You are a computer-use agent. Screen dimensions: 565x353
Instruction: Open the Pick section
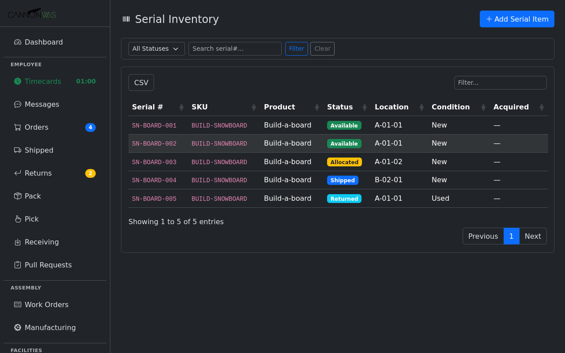[30, 219]
